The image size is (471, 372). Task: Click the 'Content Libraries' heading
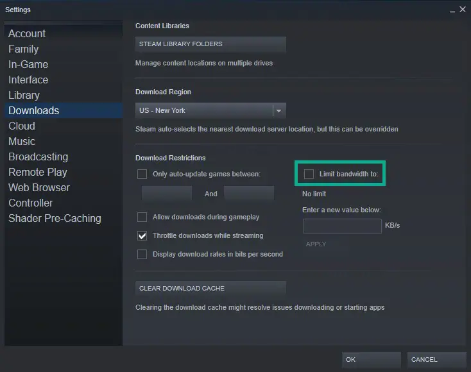162,26
